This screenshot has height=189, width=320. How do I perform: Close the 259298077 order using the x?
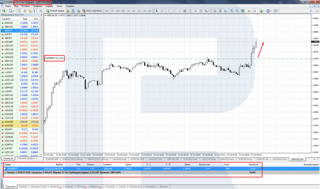(x=258, y=169)
